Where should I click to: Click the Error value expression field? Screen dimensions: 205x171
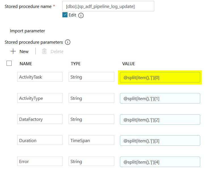[160, 162]
